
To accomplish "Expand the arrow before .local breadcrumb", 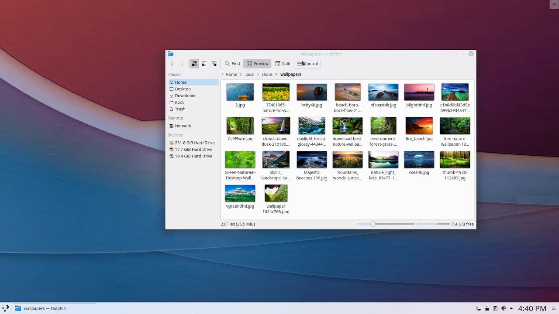I will tap(241, 75).
